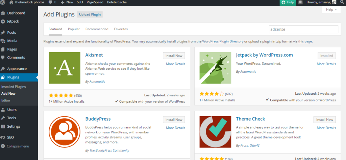Click the Posts pushpin icon
This screenshot has width=346, height=160.
pos(3,33)
